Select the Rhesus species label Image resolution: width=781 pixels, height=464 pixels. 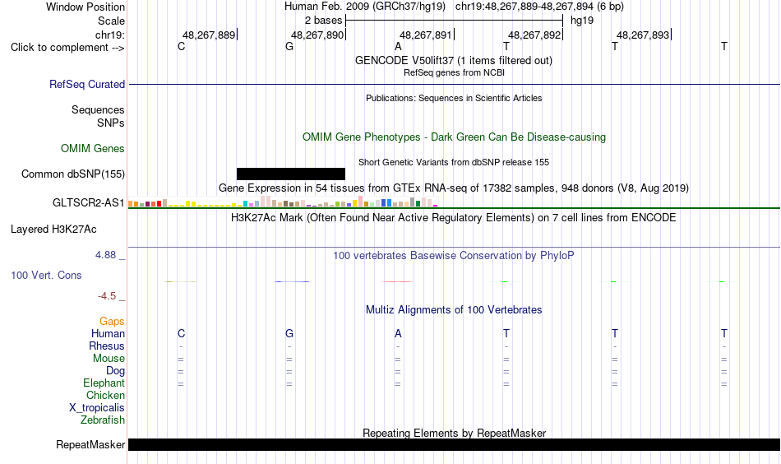(x=107, y=346)
